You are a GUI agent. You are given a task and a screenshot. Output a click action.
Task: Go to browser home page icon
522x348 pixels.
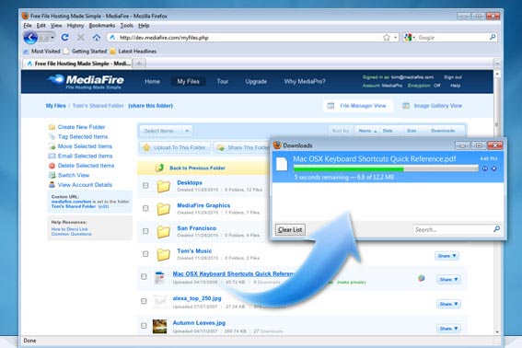coord(97,38)
